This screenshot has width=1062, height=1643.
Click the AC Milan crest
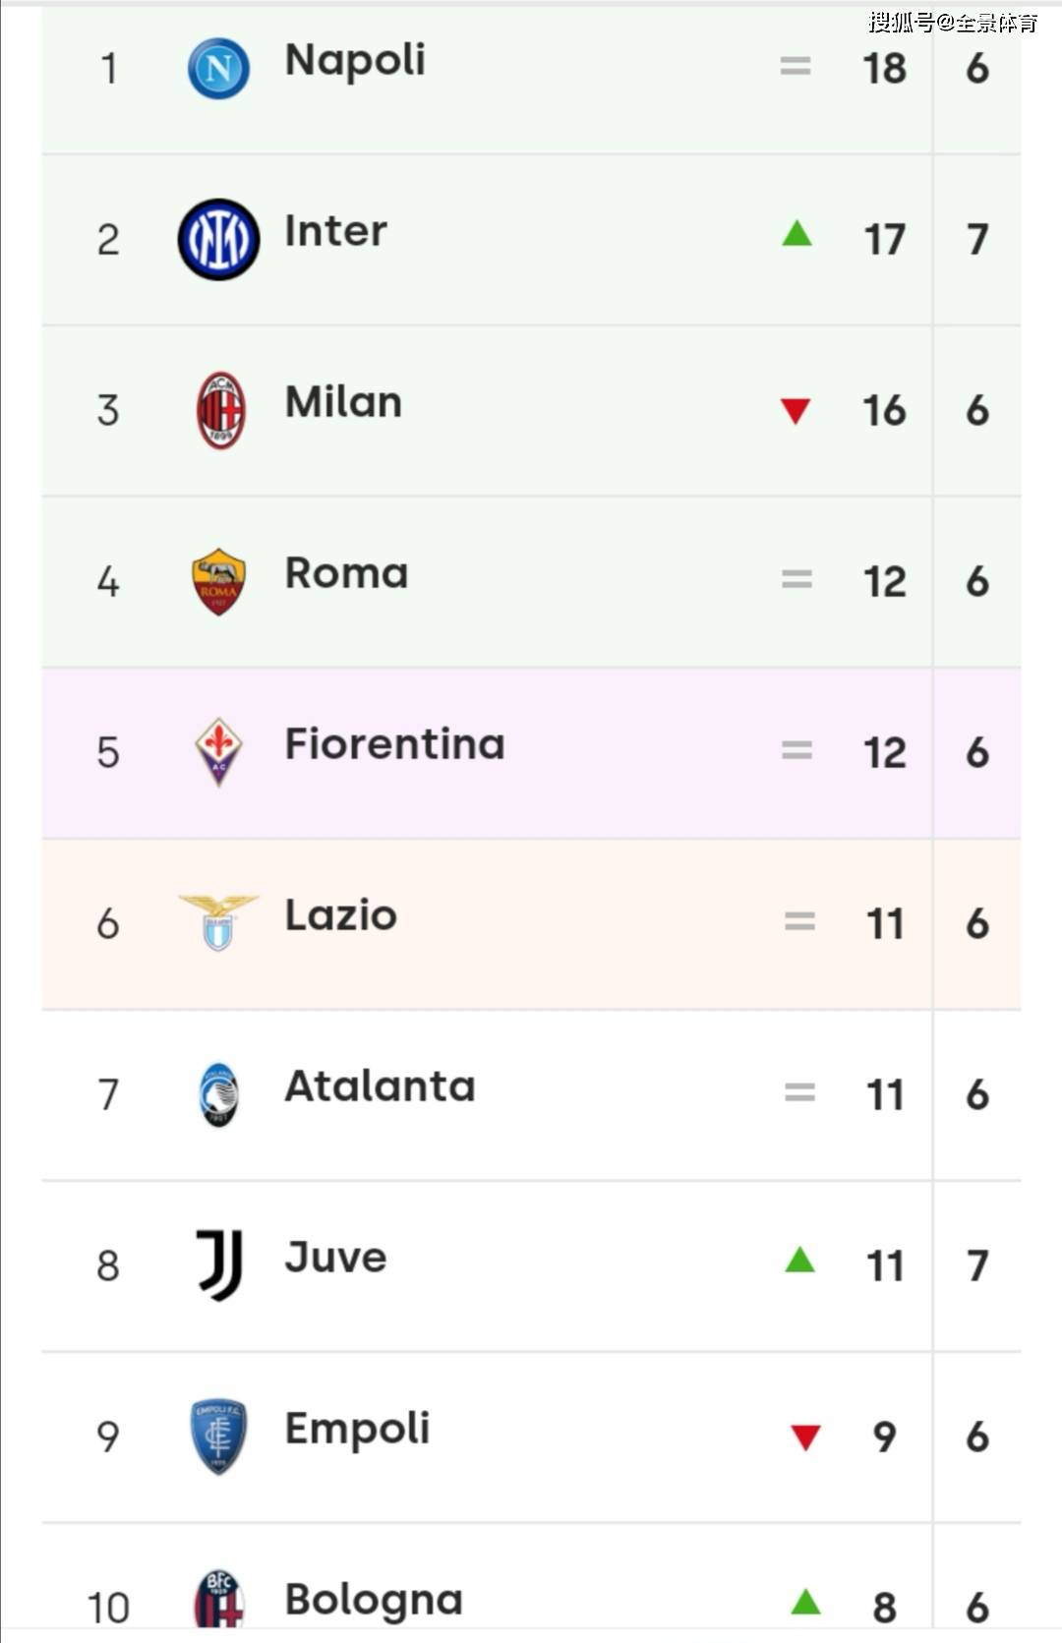pyautogui.click(x=220, y=410)
